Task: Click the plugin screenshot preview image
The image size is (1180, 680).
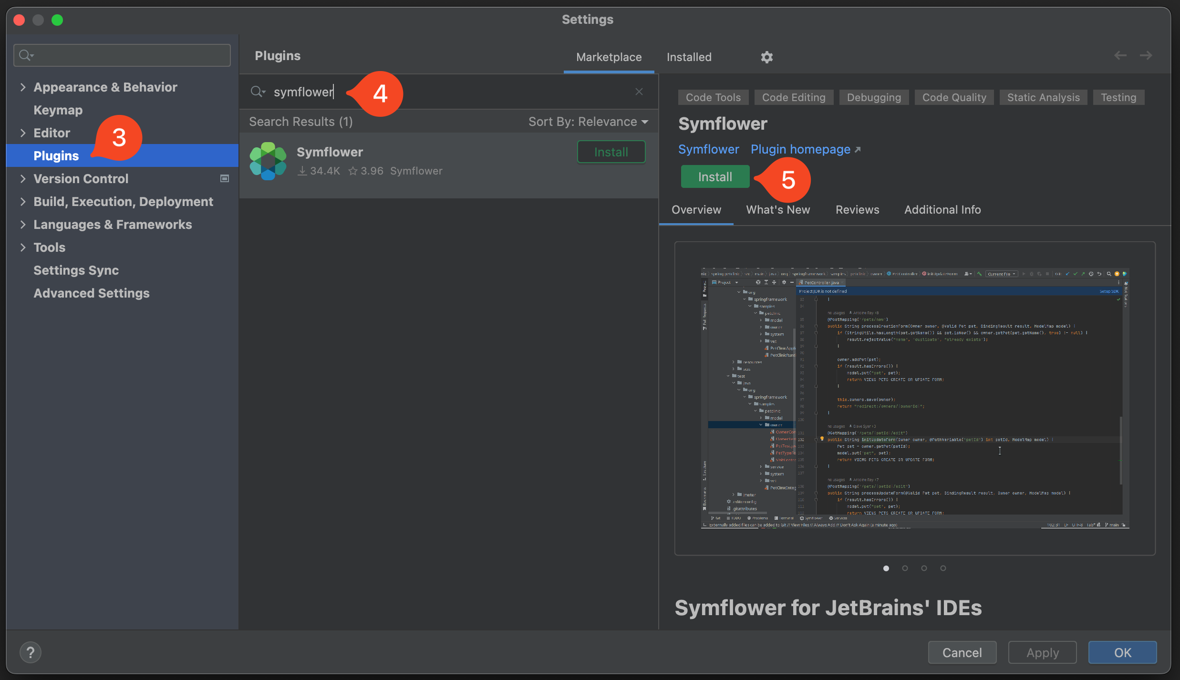Action: pyautogui.click(x=915, y=398)
